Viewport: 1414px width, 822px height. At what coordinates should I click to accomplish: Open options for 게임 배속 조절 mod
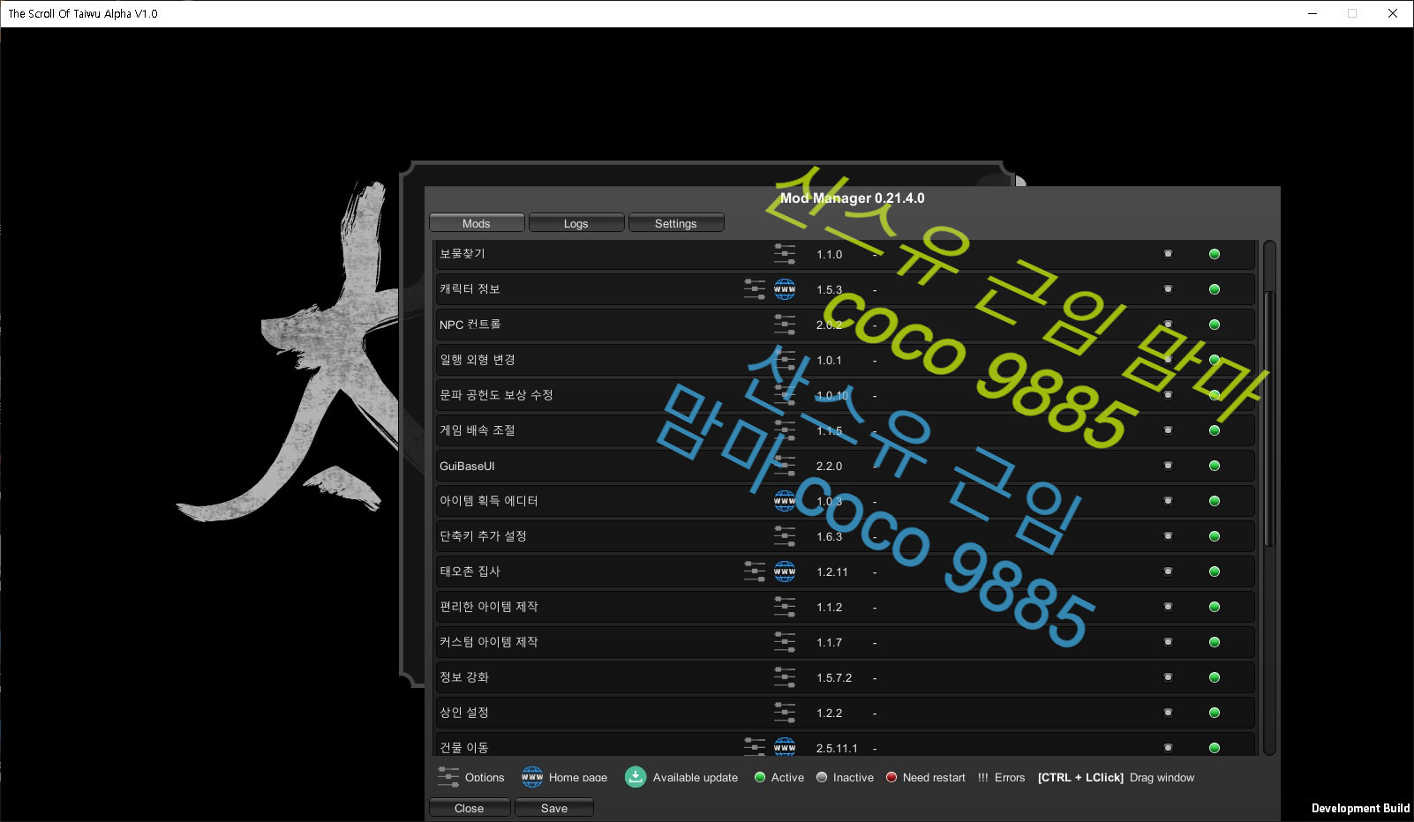pos(785,430)
